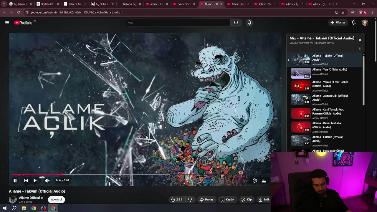Click the Mix - Allame - Takvim heading
This screenshot has width=377, height=212.
pyautogui.click(x=322, y=38)
